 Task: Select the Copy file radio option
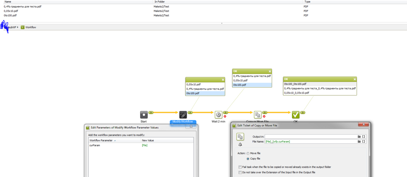pos(248,159)
